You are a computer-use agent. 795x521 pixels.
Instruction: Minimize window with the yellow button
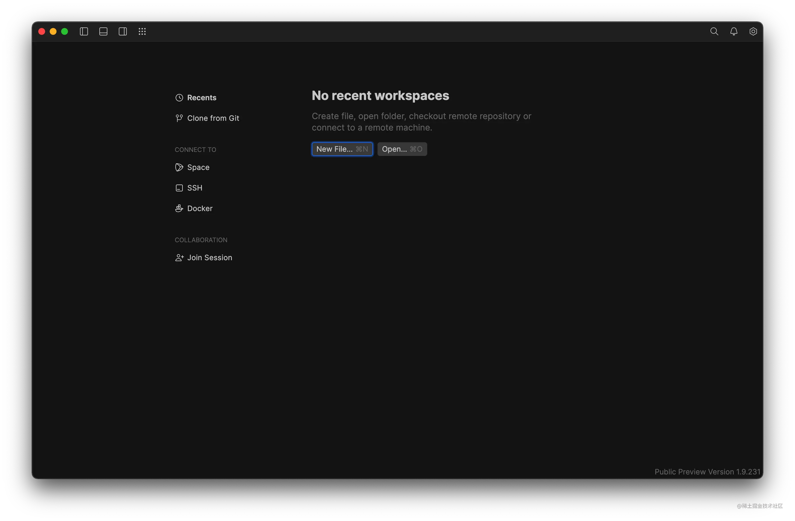53,31
